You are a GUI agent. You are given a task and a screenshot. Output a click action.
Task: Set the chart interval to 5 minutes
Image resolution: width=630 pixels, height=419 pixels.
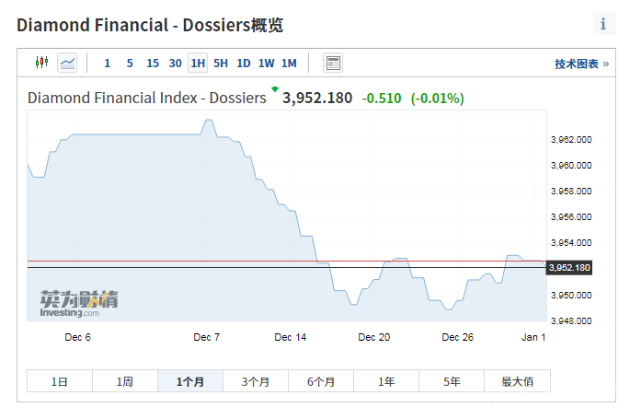130,63
